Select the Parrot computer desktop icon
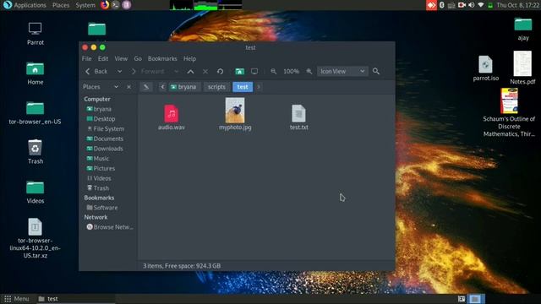Image resolution: width=541 pixels, height=304 pixels. point(36,34)
